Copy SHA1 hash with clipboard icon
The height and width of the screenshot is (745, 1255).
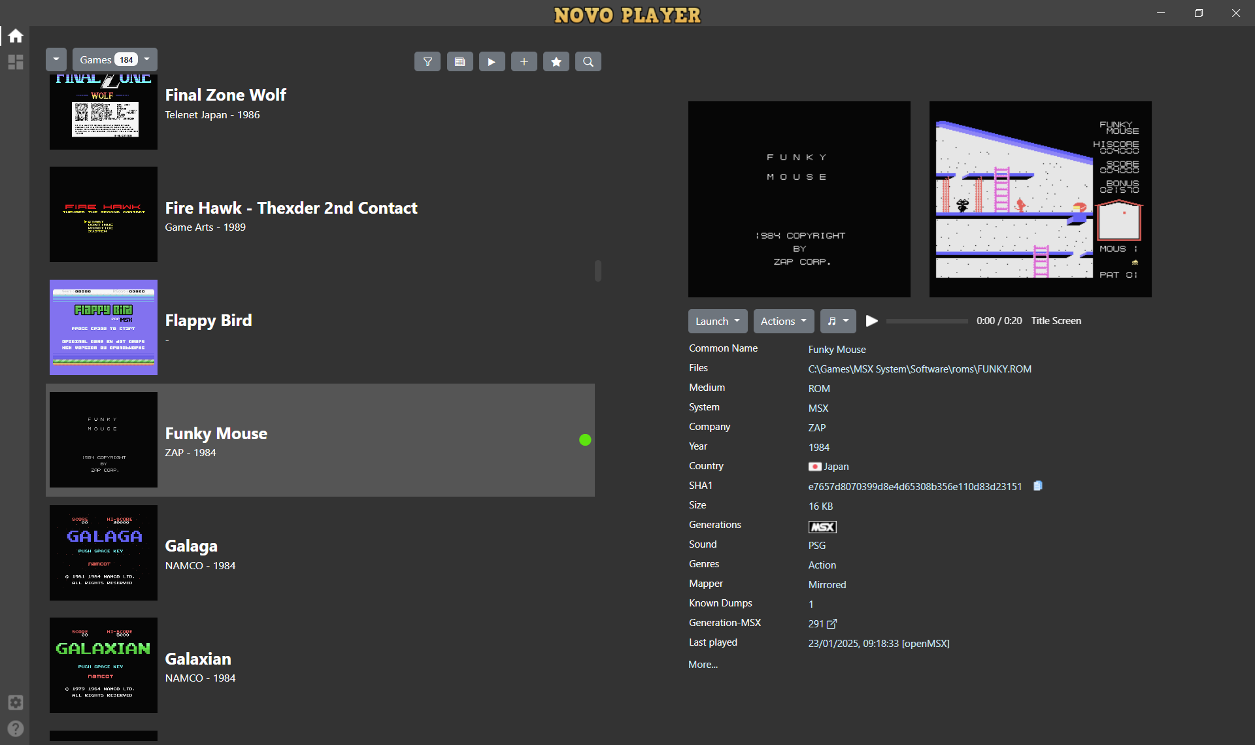point(1037,486)
